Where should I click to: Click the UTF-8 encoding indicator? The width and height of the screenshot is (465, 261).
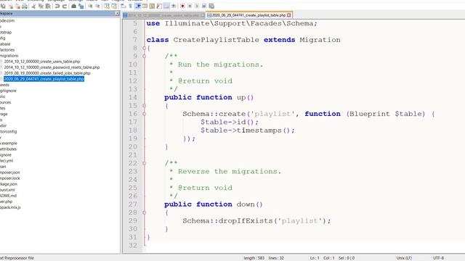click(x=438, y=258)
